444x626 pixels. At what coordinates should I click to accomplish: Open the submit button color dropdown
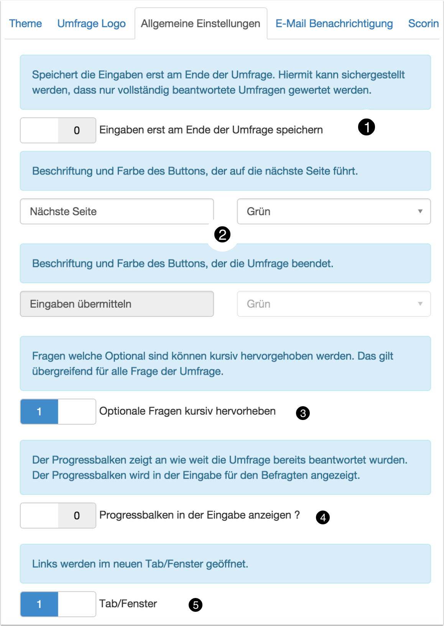334,304
